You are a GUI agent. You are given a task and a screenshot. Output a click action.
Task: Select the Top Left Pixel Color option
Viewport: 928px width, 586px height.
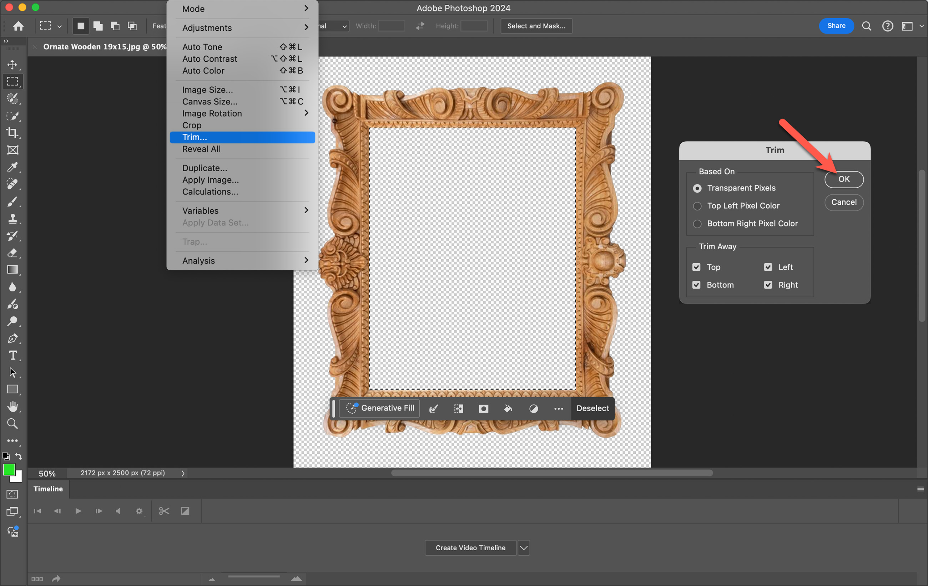click(x=697, y=206)
